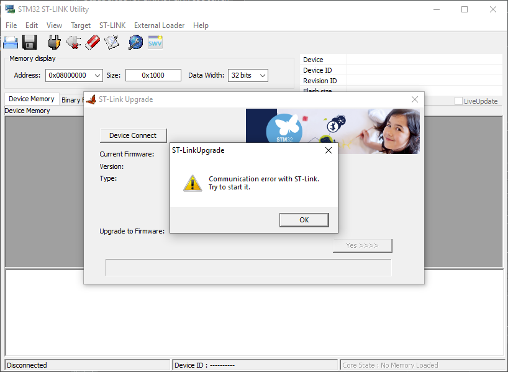Close the ST-LinkUpgrade error message box
The image size is (508, 372).
(328, 150)
